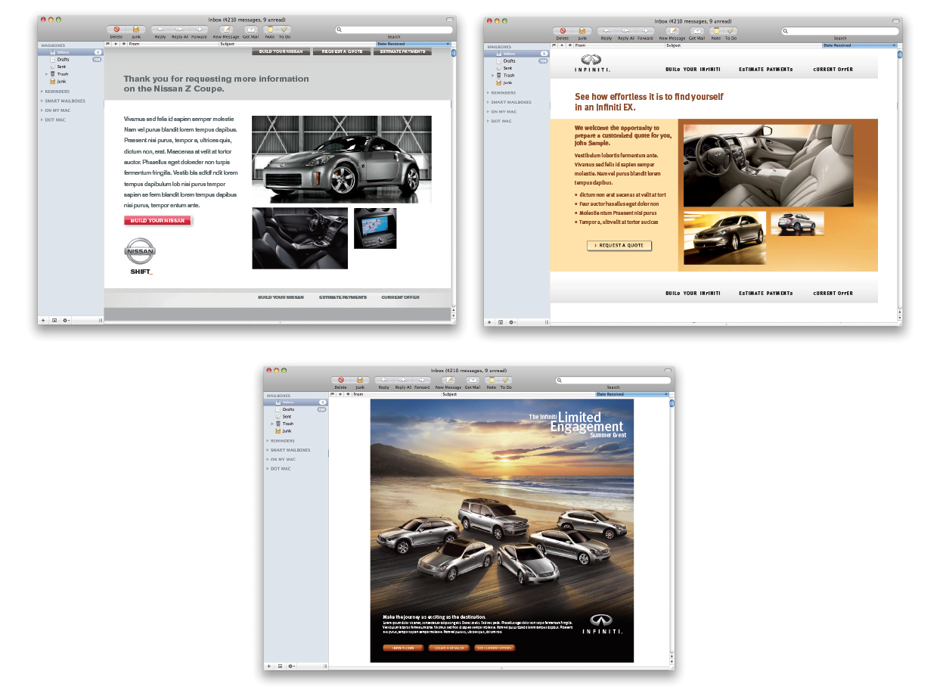Expand REMINDERS in the Limited Engagement window sidebar
This screenshot has width=940, height=696.
point(267,440)
